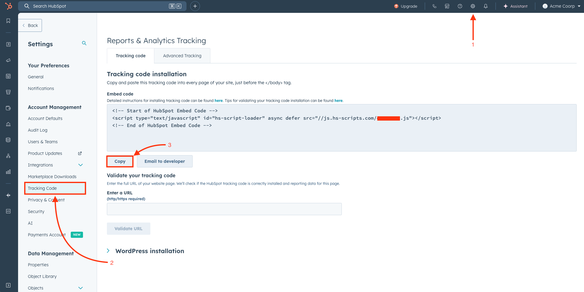Viewport: 584px width, 292px height.
Task: Open the Assistant sparkle button
Action: pyautogui.click(x=515, y=6)
